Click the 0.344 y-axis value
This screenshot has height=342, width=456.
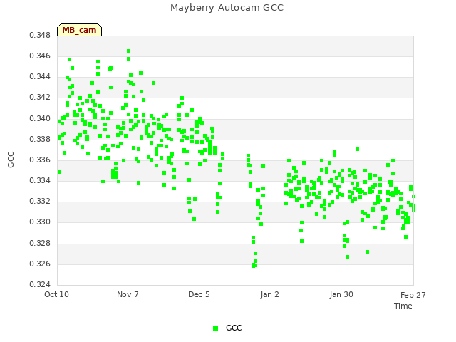[40, 77]
